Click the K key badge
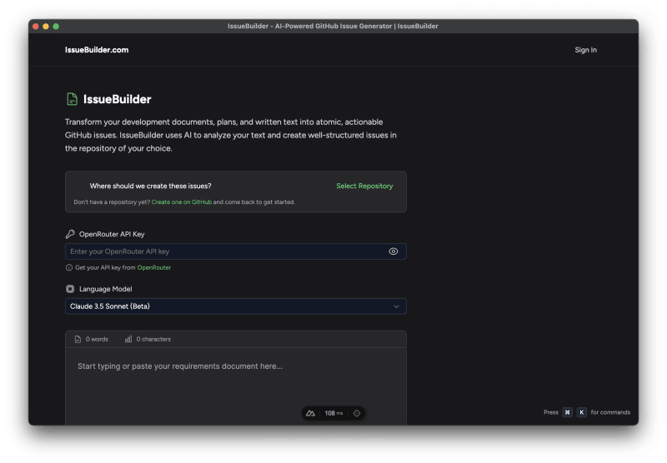This screenshot has height=463, width=667. (x=581, y=412)
